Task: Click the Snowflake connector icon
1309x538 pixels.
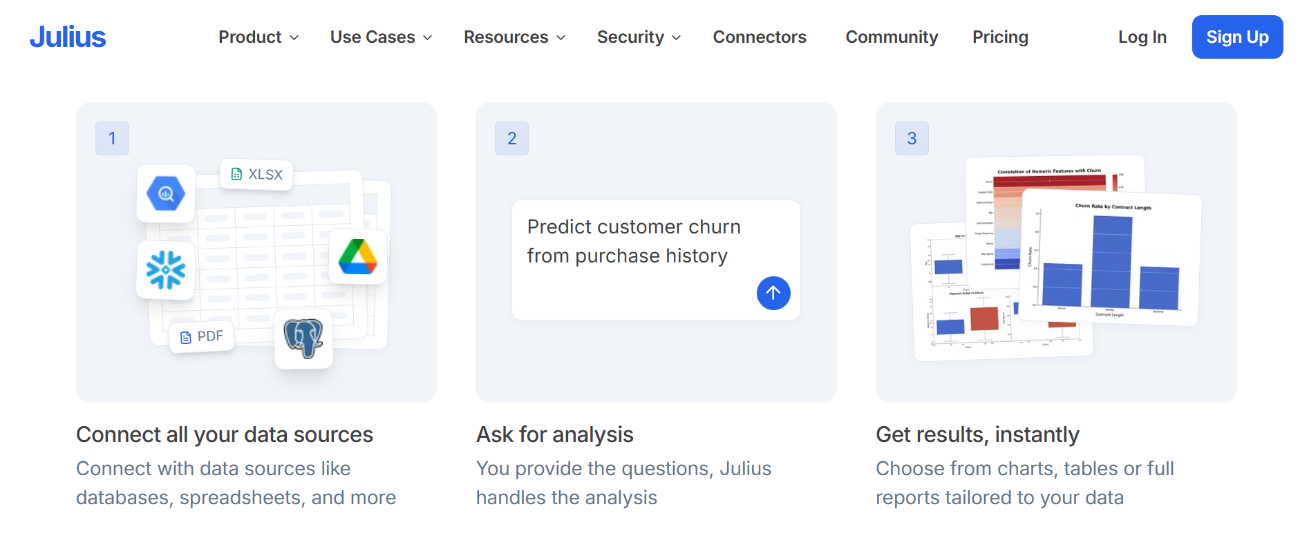Action: 166,270
